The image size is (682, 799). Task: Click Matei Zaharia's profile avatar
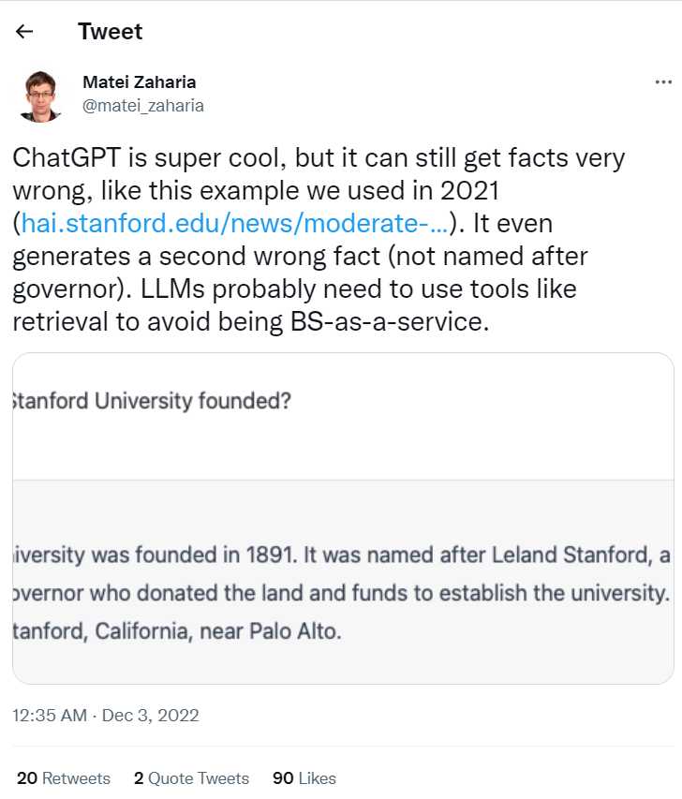point(41,95)
